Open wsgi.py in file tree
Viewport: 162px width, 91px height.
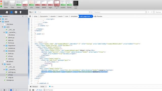point(11,78)
